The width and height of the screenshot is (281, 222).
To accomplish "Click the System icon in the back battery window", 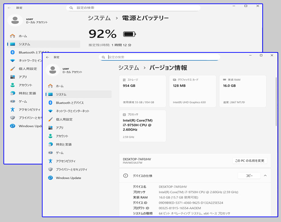I will (12, 44).
